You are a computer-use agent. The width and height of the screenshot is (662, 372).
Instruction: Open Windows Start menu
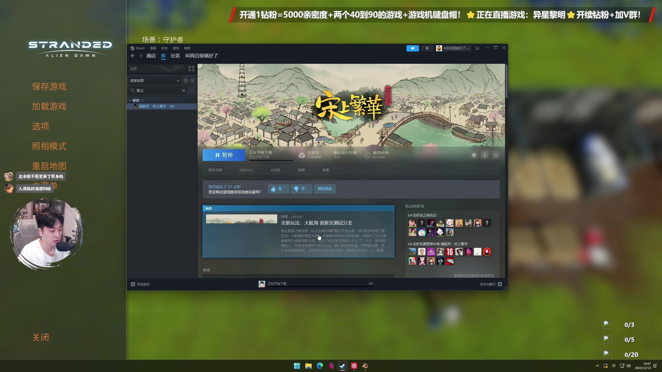(x=297, y=366)
